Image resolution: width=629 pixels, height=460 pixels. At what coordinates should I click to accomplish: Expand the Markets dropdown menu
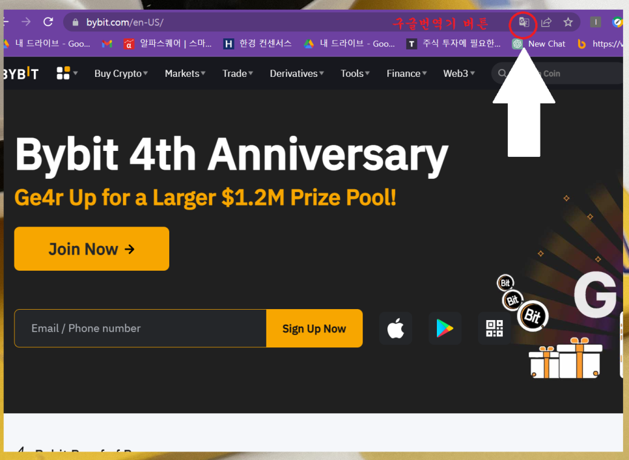(x=185, y=74)
